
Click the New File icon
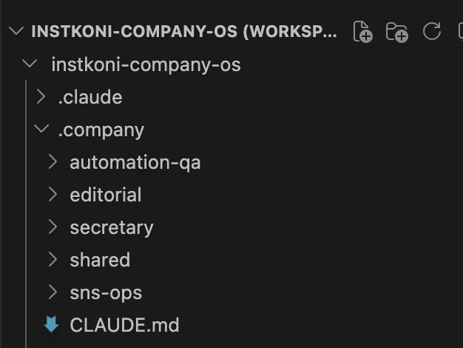click(362, 32)
